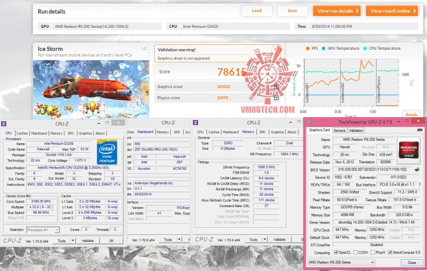Click the Graphics score value 203422

[x=224, y=87]
